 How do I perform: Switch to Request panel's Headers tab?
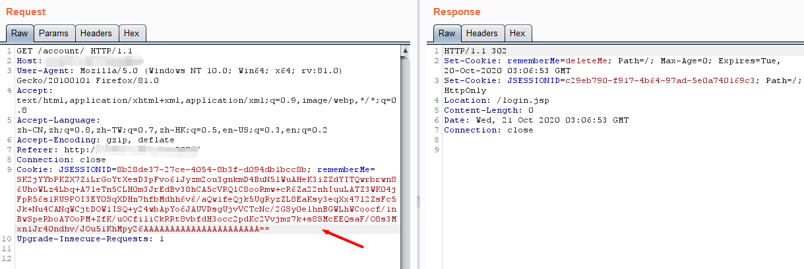(x=98, y=33)
